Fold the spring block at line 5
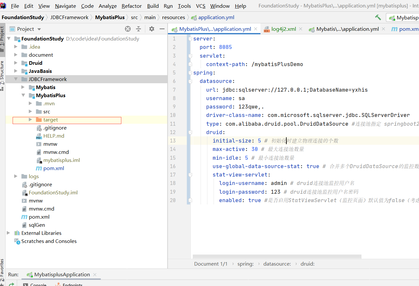The height and width of the screenshot is (286, 419). [190, 73]
